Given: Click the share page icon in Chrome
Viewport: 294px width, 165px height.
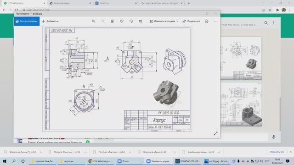Looking at the screenshot, I should (x=264, y=10).
